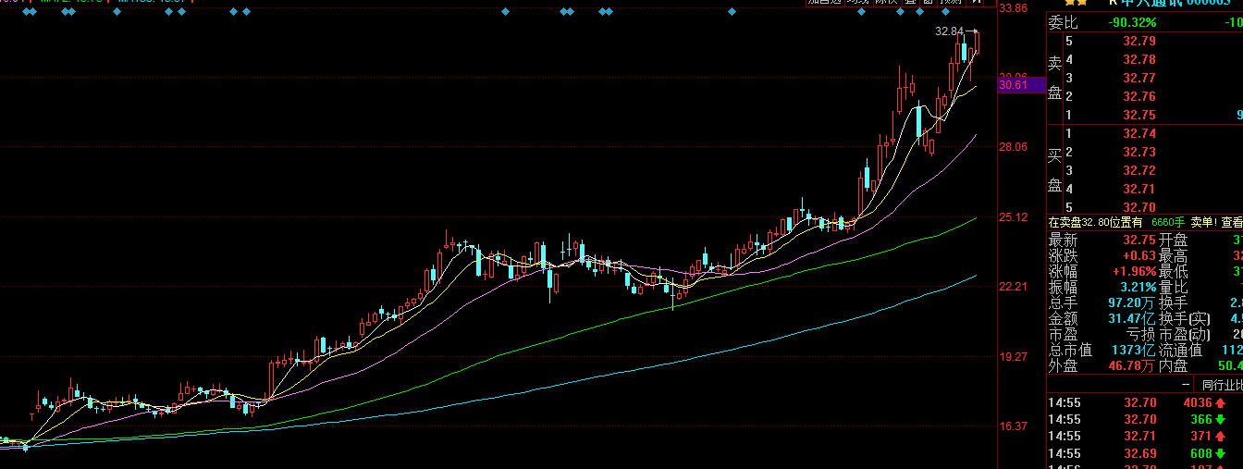Viewport: 1243px width, 469px height.
Task: Select buy level 4 price 32.71
Action: 1139,189
